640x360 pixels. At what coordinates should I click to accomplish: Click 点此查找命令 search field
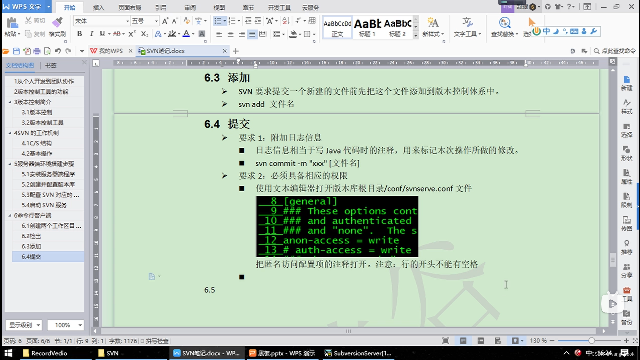pyautogui.click(x=615, y=51)
